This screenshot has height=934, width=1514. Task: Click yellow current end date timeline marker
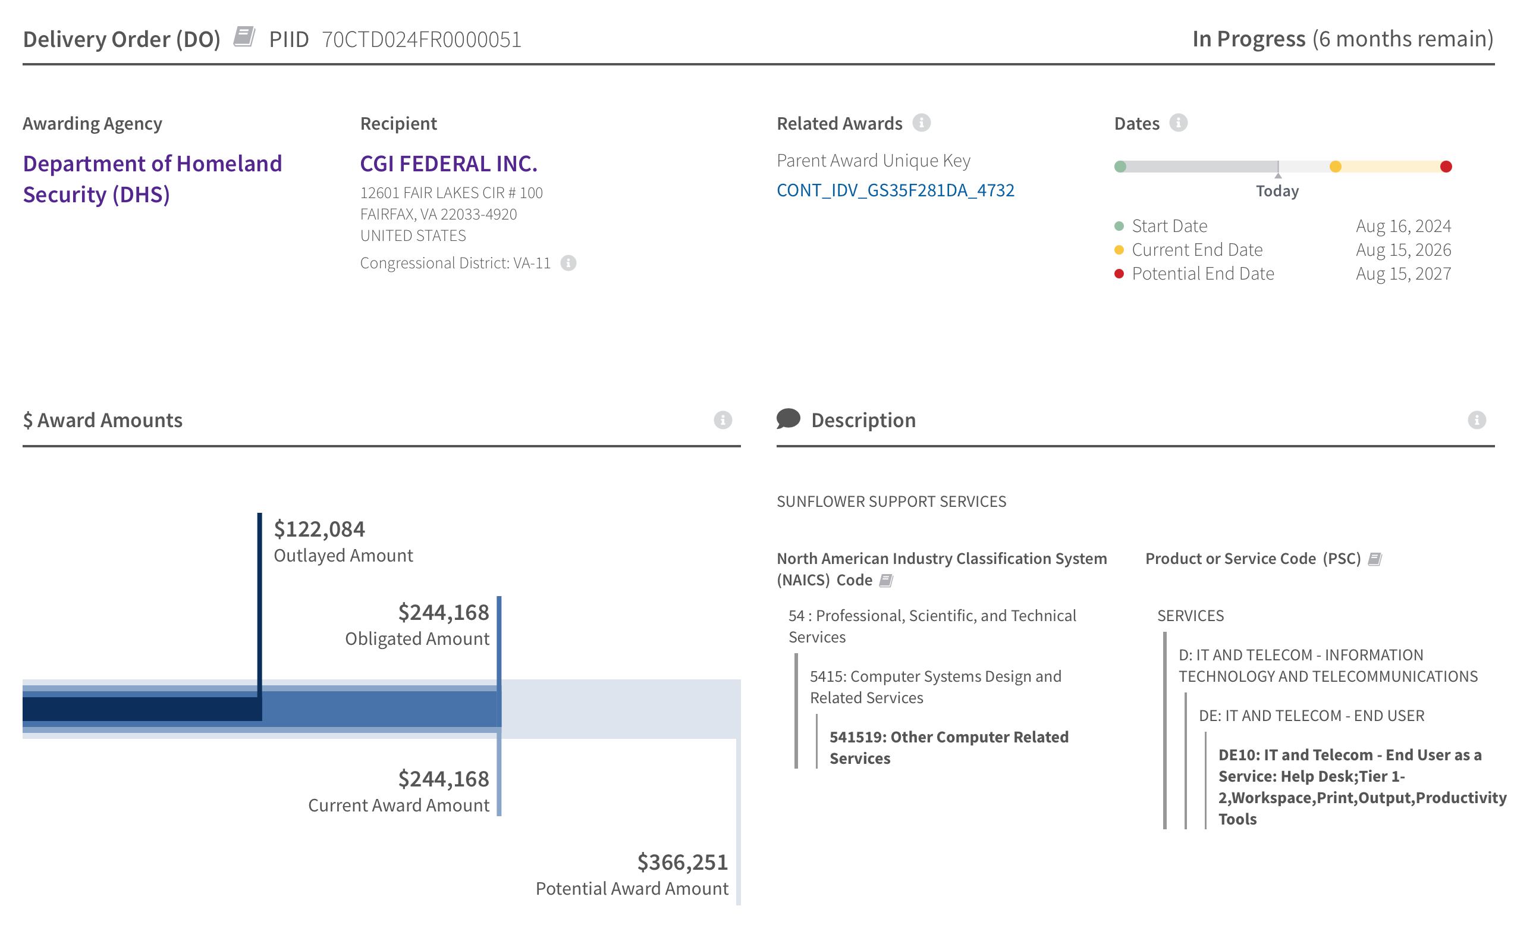1335,167
